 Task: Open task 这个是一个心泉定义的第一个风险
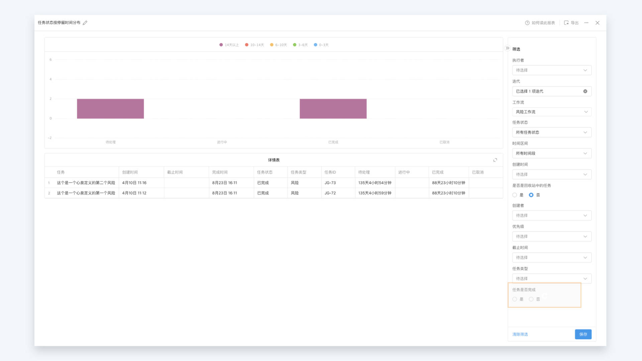(x=86, y=193)
